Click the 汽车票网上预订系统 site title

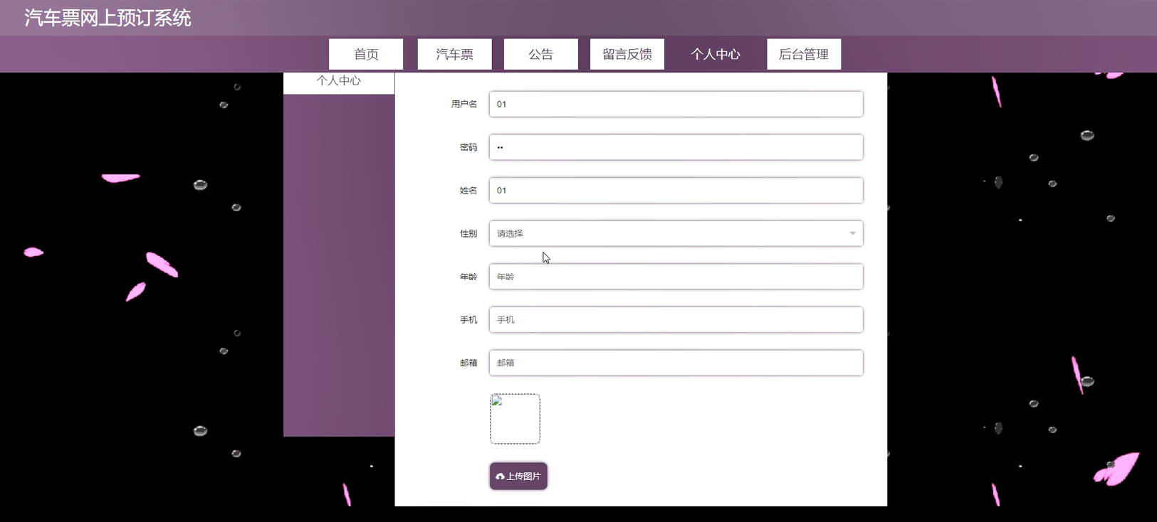[x=108, y=18]
